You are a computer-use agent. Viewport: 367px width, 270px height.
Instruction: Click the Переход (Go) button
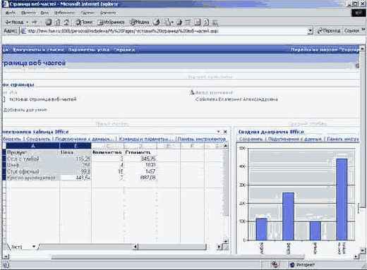pos(328,30)
